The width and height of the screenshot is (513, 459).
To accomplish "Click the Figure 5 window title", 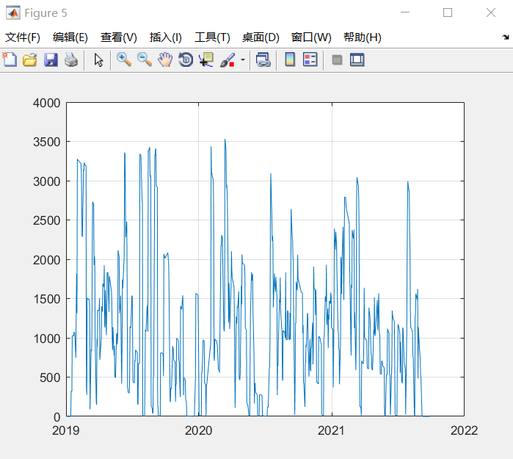I will coord(46,13).
